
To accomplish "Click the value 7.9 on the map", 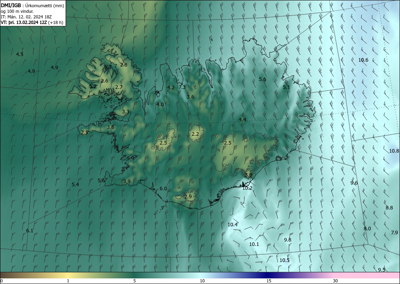I will 394,232.
